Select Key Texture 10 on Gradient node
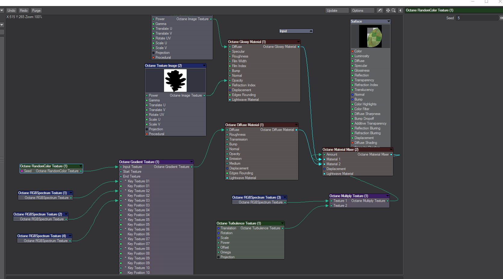This screenshot has height=279, width=503. [138, 268]
